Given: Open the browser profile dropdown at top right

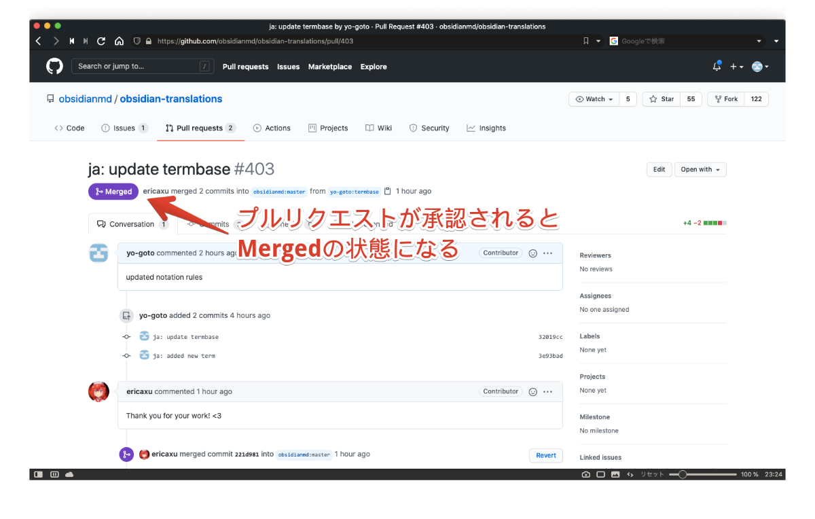Looking at the screenshot, I should pos(777,41).
